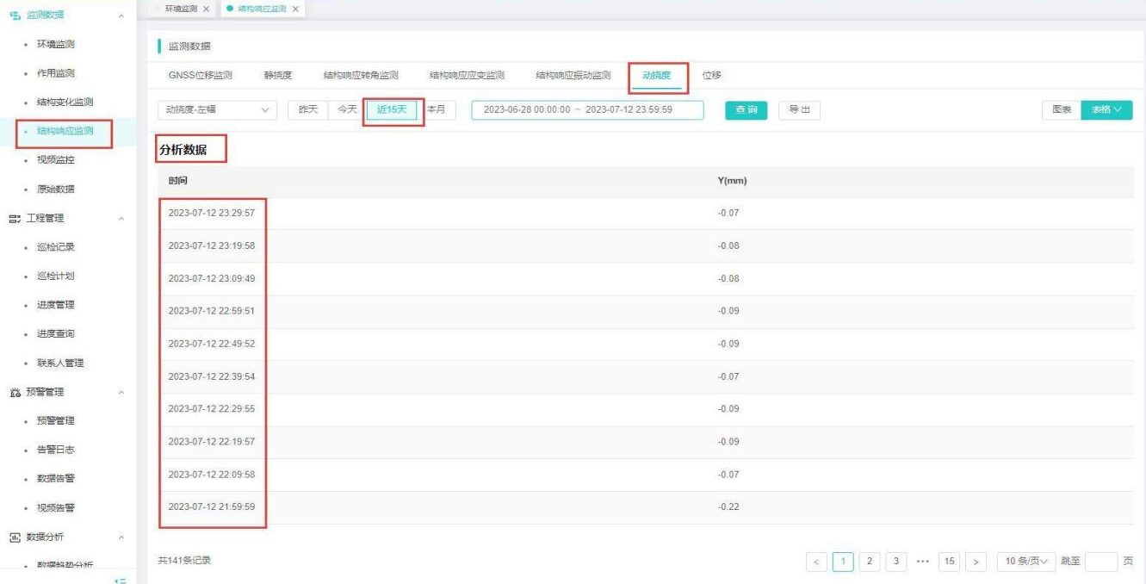Screen dimensions: 1146x584
Task: Click the 监测数据 sidebar section icon
Action: click(15, 15)
